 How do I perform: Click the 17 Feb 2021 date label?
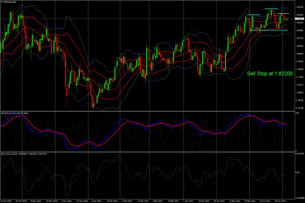(x=143, y=201)
